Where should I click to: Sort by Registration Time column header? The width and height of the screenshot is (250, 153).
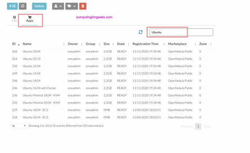[x=146, y=44]
